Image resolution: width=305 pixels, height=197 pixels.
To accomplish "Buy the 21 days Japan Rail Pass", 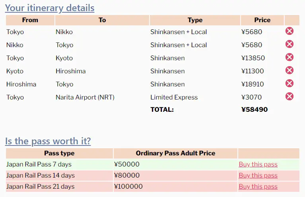I will 258,187.
